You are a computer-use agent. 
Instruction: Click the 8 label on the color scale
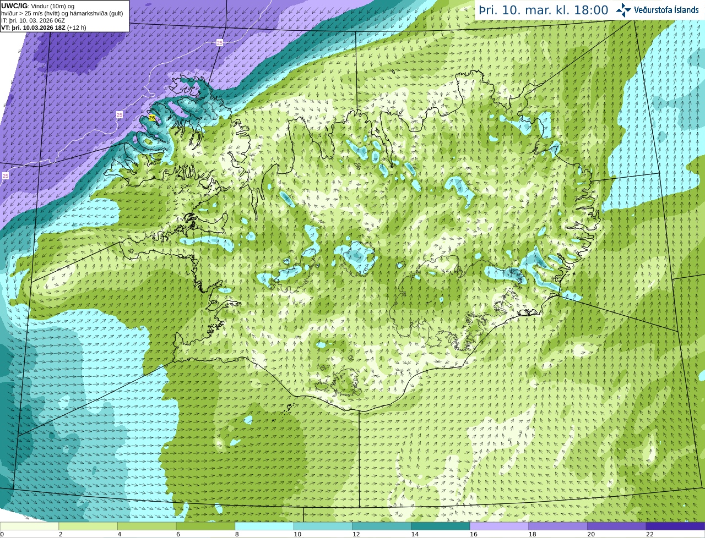click(x=237, y=534)
